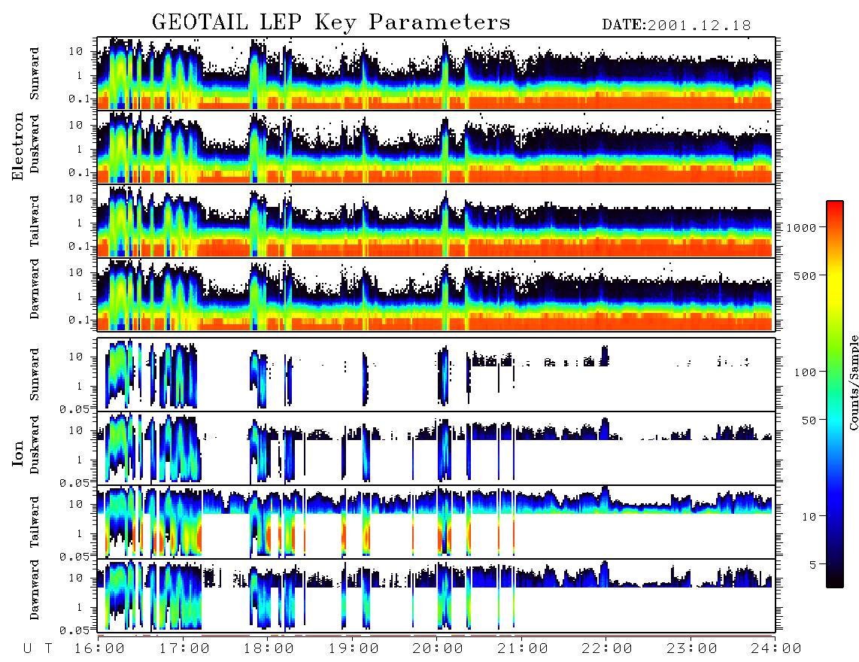The height and width of the screenshot is (662, 859).
Task: Click the Electron Duskward spectrogram panel
Action: click(436, 147)
